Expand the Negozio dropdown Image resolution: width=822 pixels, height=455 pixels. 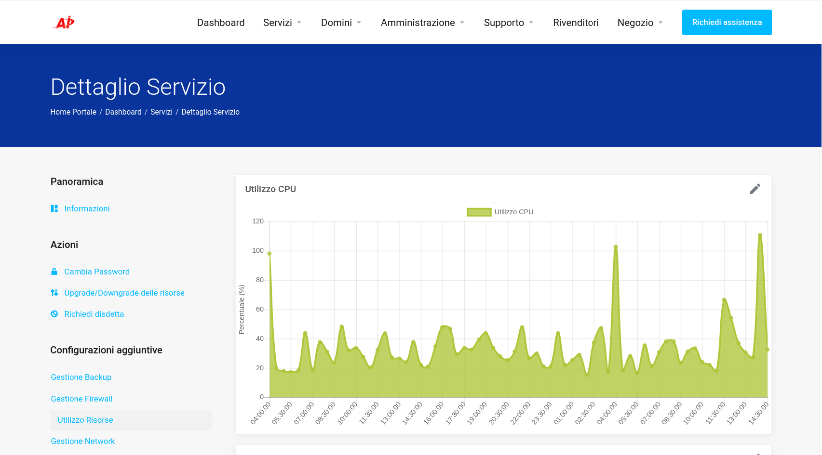coord(640,23)
